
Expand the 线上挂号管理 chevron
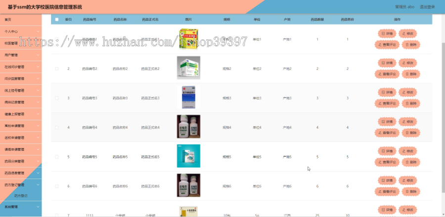coord(38,91)
